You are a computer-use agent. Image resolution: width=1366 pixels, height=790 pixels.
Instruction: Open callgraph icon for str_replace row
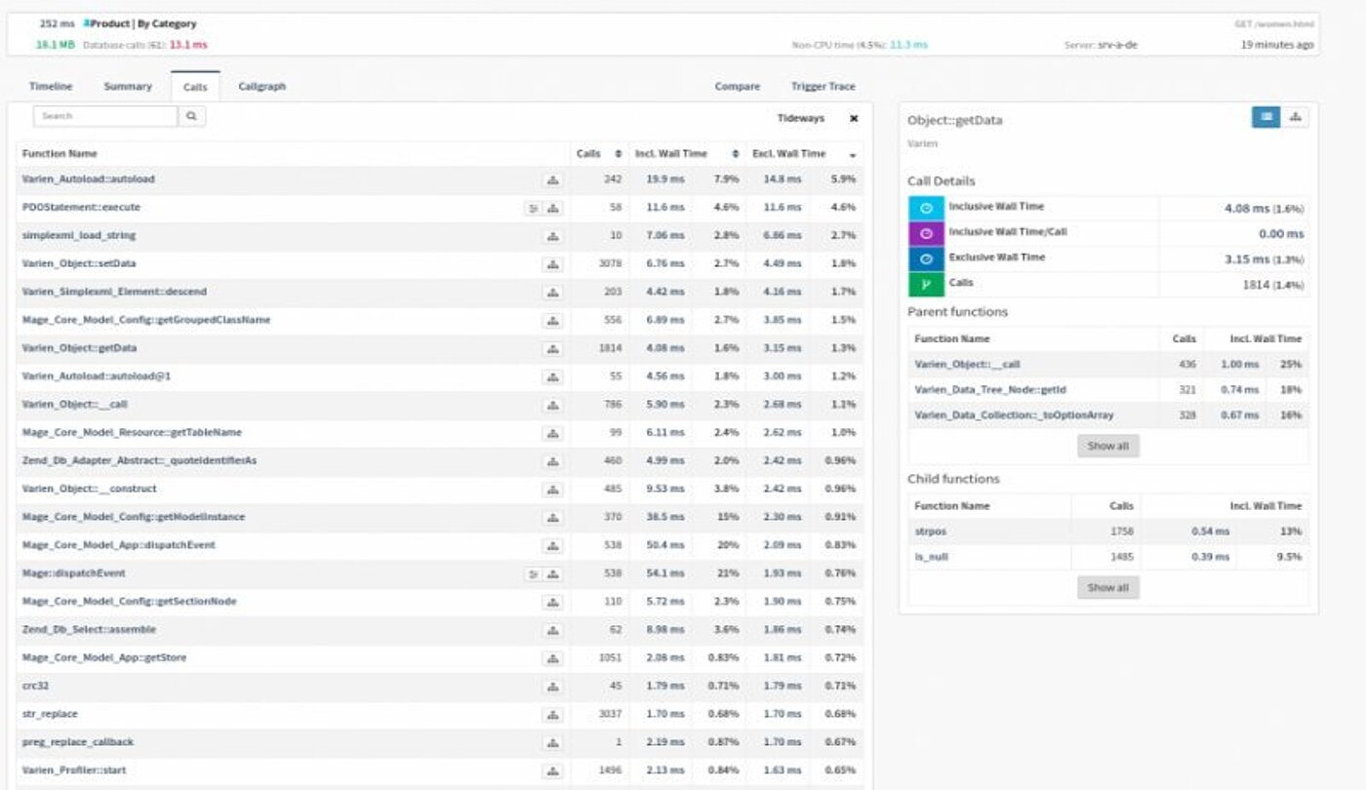coord(553,714)
